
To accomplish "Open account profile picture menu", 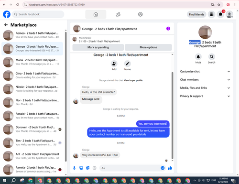I will [229, 14].
